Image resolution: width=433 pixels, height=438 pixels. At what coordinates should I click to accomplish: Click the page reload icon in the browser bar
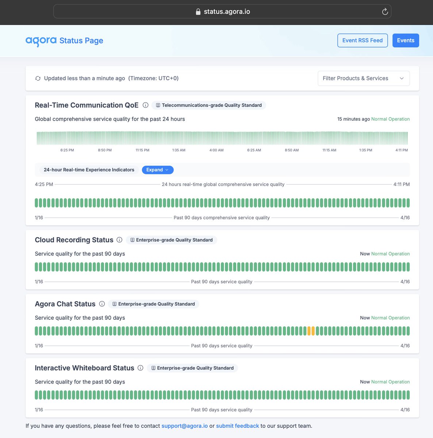coord(385,11)
